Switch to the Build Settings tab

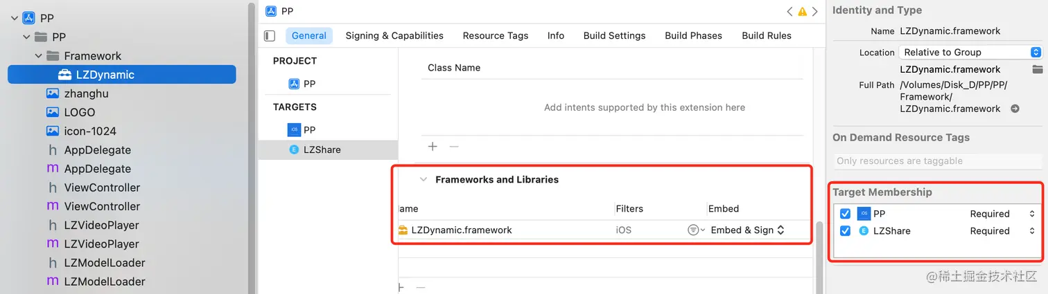point(614,36)
